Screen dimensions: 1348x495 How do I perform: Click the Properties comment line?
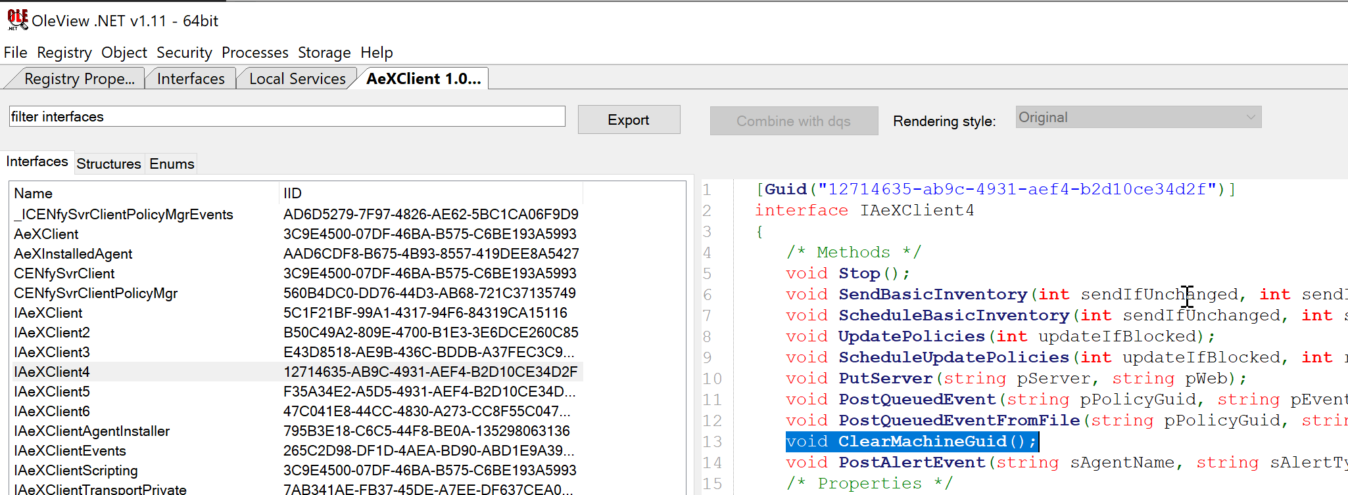(x=869, y=483)
